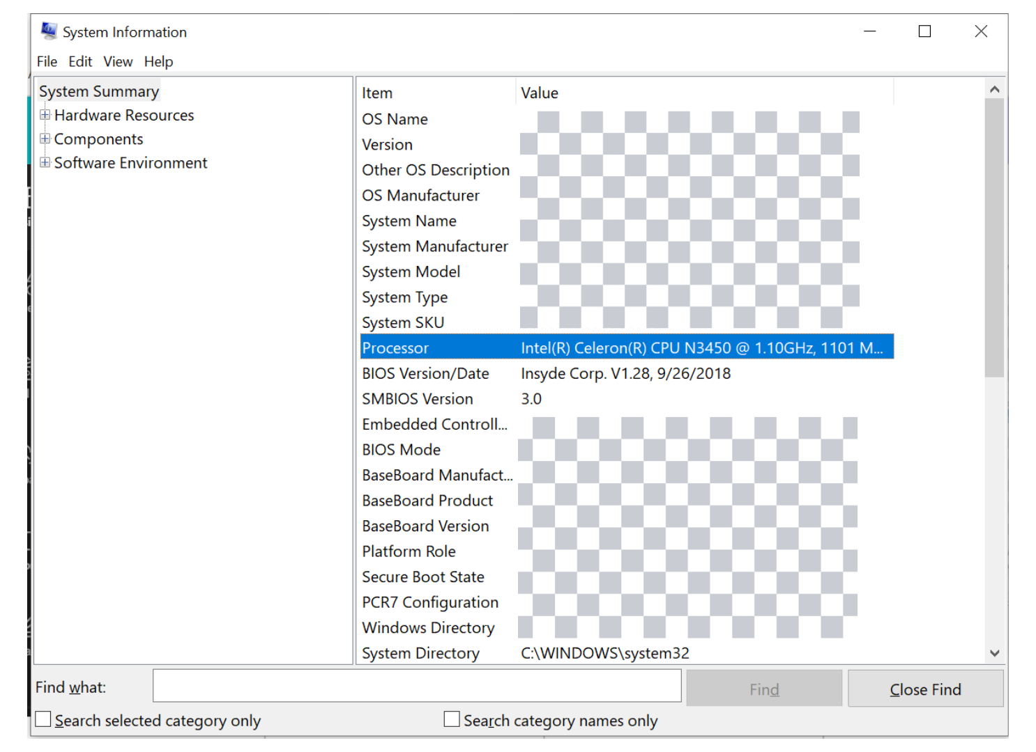Select Software Environment category
This screenshot has height=752, width=1036.
pos(130,162)
